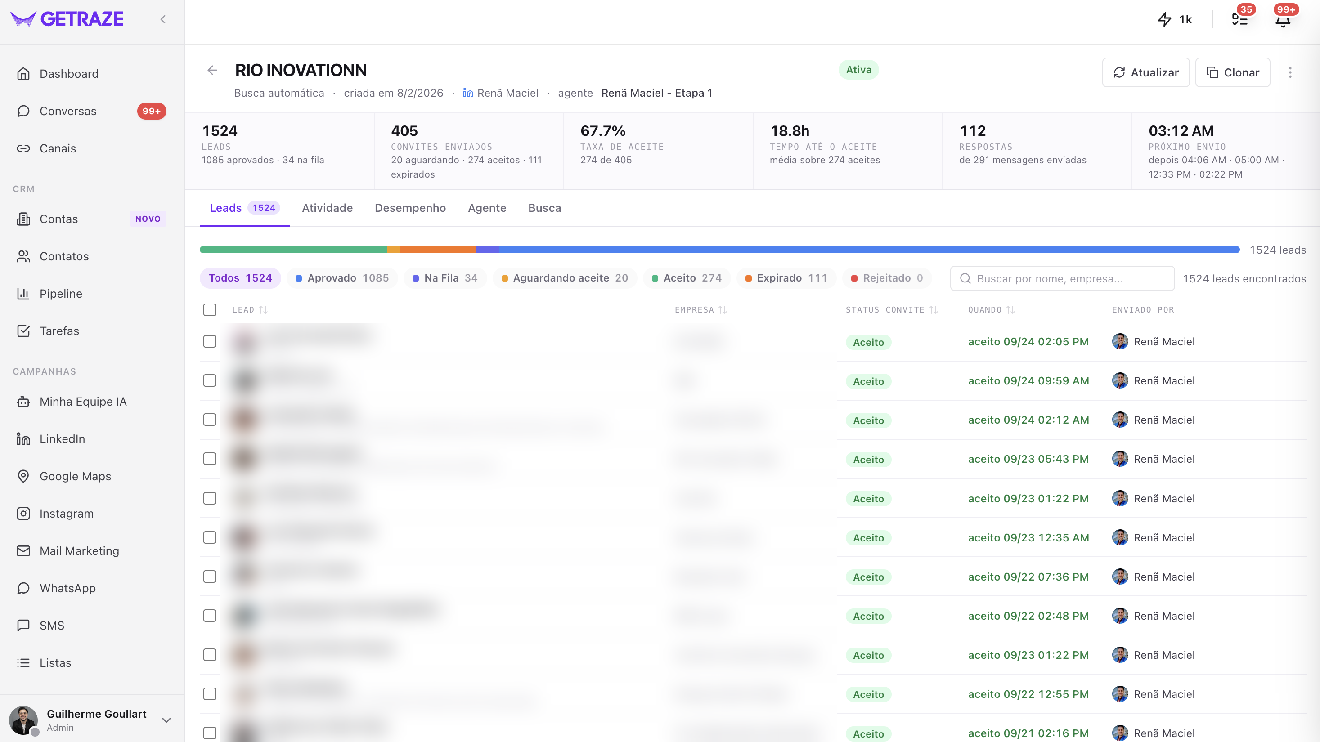The image size is (1320, 742).
Task: Open tasks checklist icon with 35 badge
Action: 1239,20
